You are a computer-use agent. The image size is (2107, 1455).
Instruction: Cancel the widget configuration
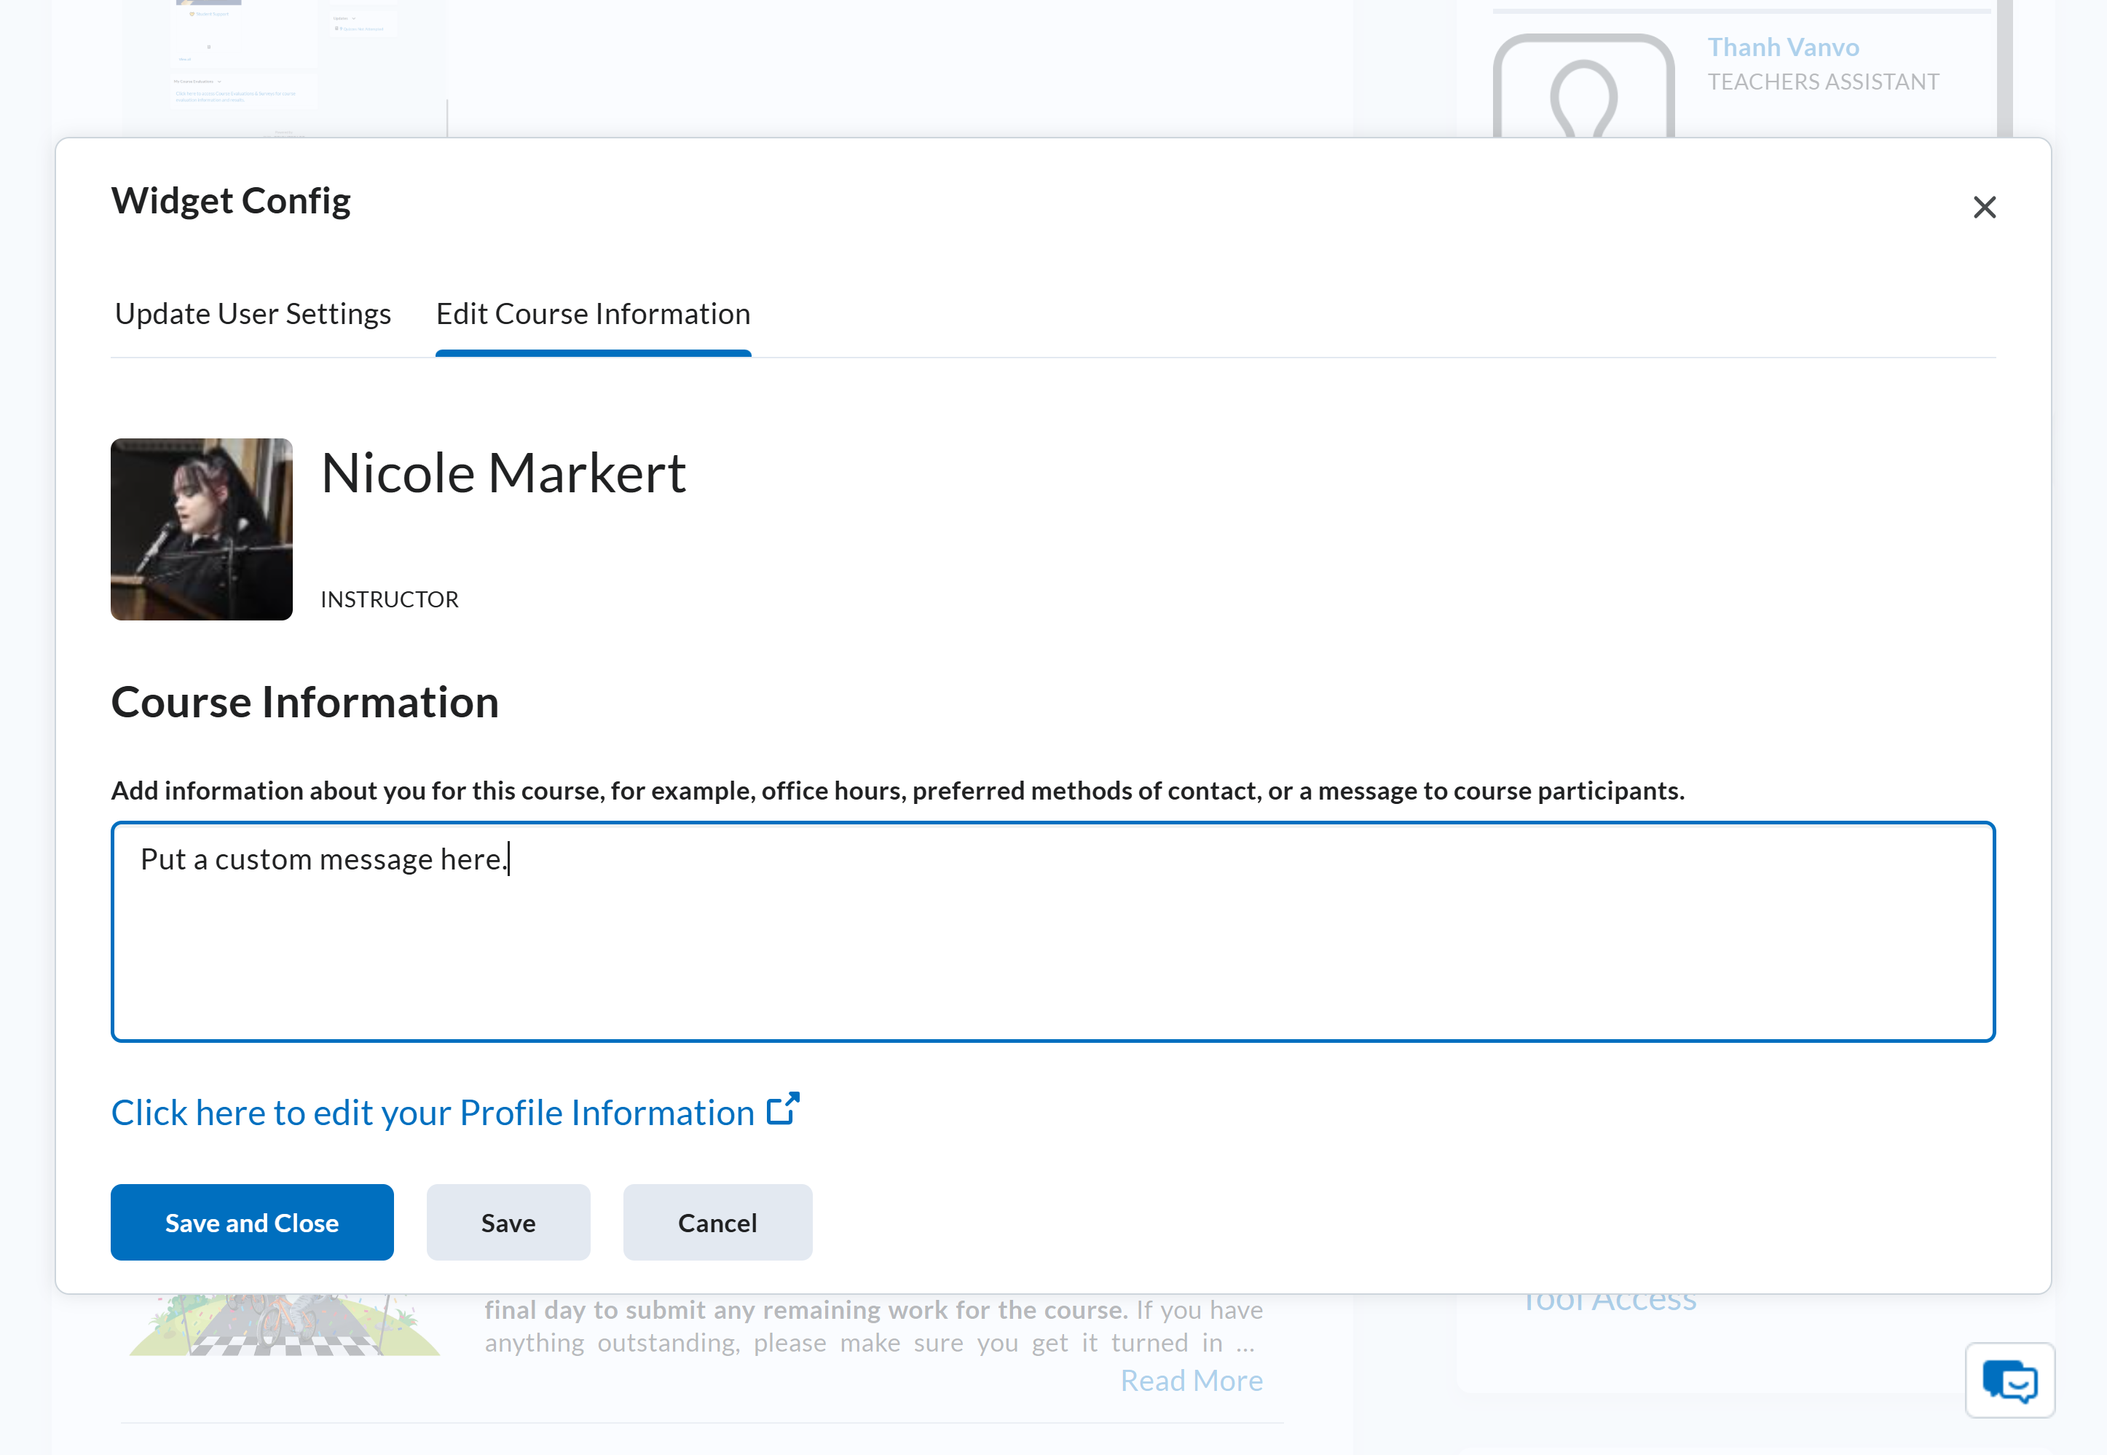pos(717,1223)
